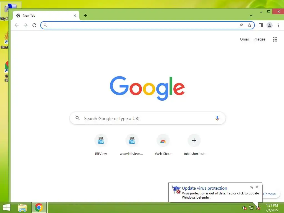Open a new tab with plus button
Screen dimensions: 284x213
click(85, 16)
